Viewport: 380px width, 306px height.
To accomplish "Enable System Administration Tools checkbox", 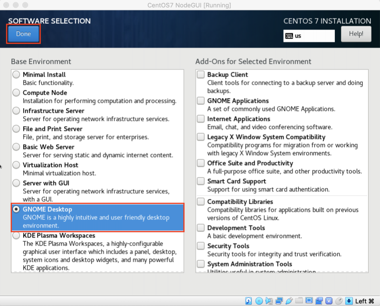I will (200, 264).
